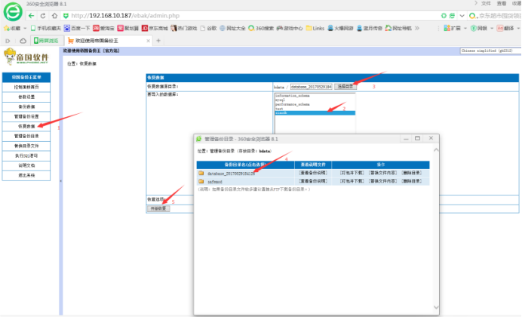Screen dimensions: 522x317
Task: Expand the 网银 dropdown arrow
Action: (492, 29)
